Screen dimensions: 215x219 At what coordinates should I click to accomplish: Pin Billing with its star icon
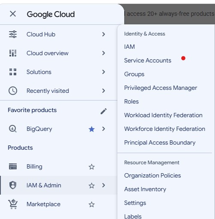tap(92, 167)
